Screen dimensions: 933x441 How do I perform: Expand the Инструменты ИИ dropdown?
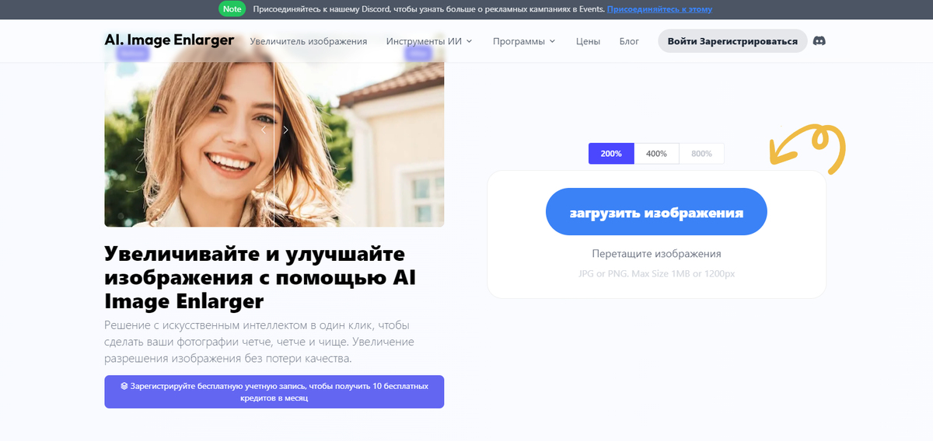(x=429, y=41)
